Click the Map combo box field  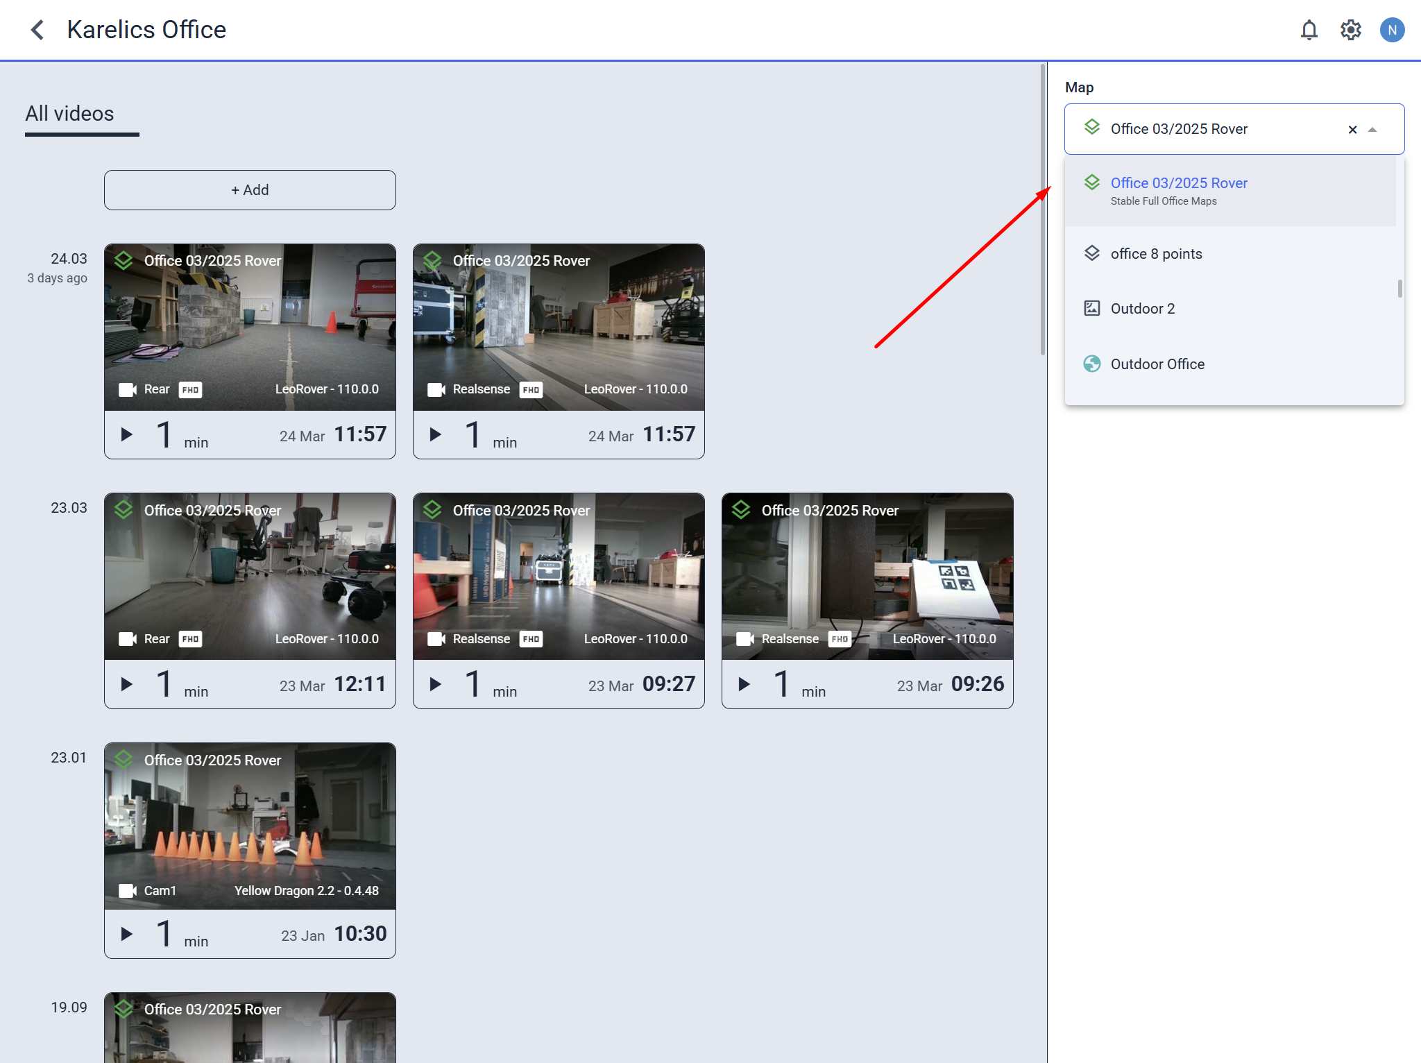pyautogui.click(x=1234, y=129)
